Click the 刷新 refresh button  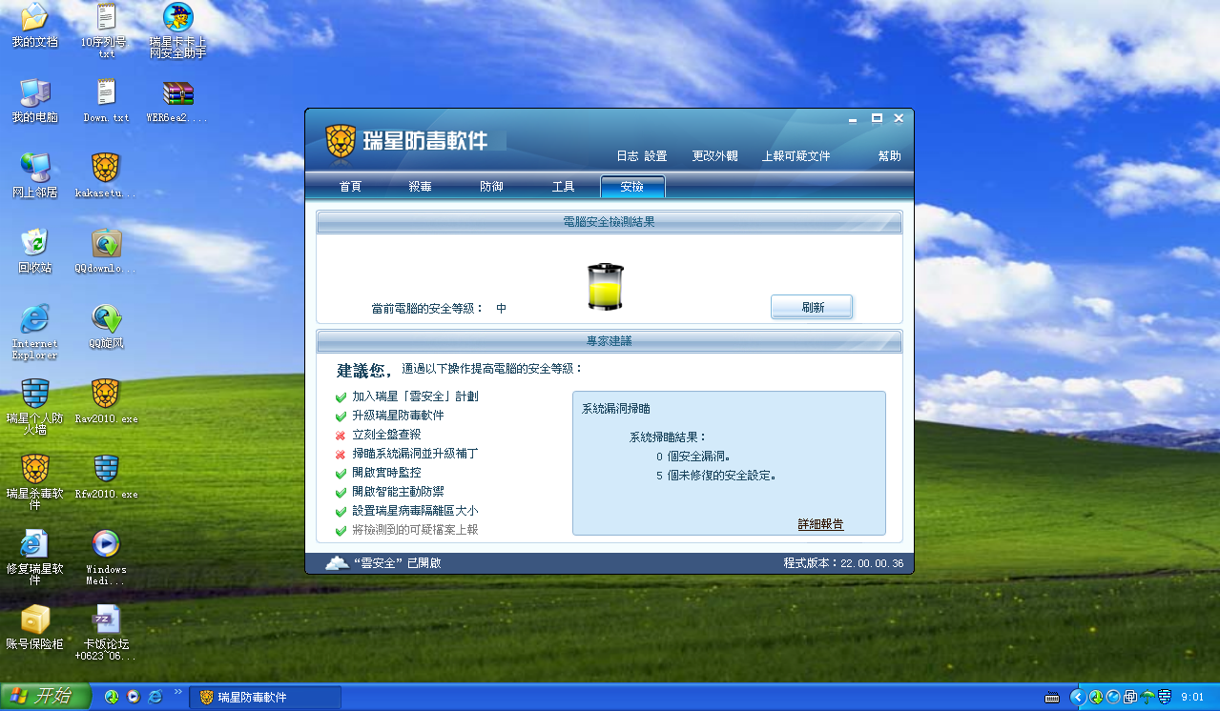[812, 307]
